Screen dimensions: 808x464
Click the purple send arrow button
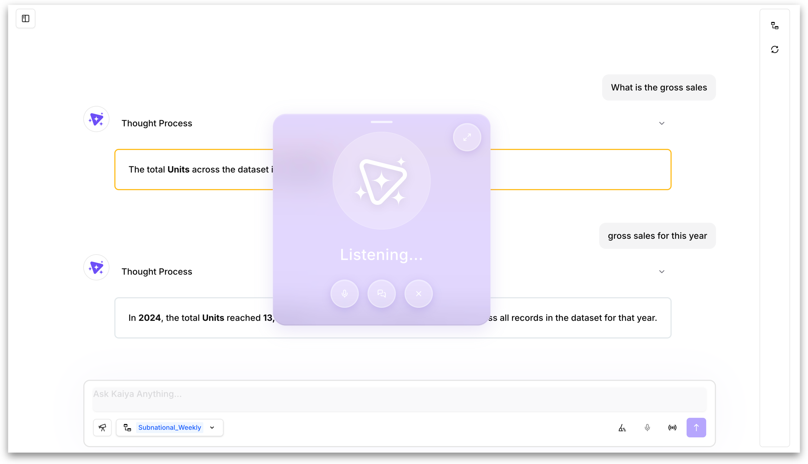click(696, 428)
